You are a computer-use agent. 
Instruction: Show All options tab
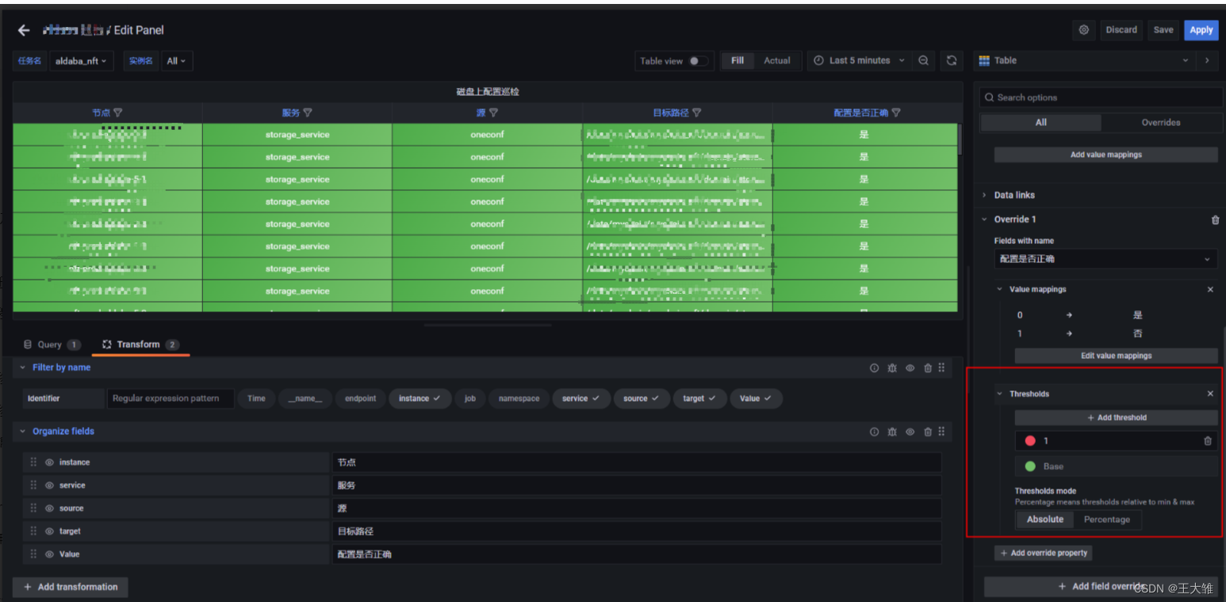(x=1040, y=123)
